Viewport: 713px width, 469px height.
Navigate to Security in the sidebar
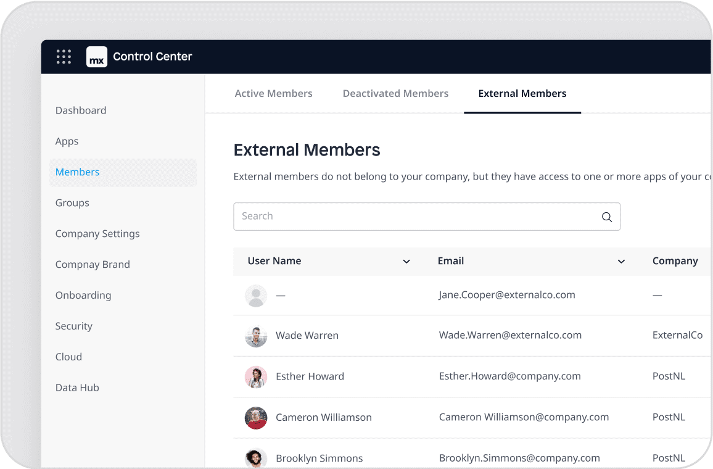point(74,326)
